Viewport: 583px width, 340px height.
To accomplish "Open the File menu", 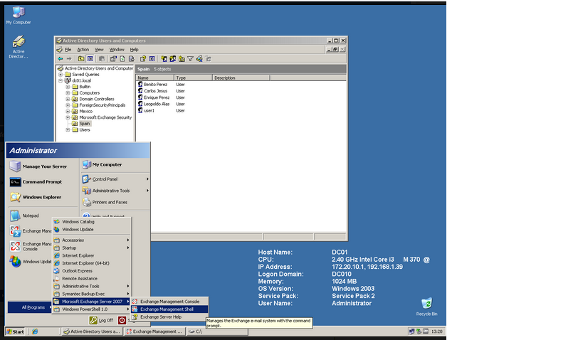I will point(68,49).
